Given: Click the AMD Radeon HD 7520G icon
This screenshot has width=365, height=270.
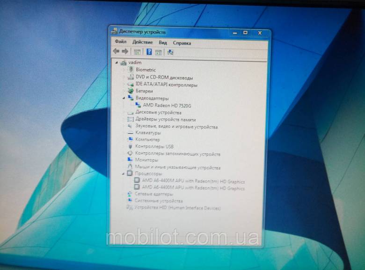Looking at the screenshot, I should click(138, 105).
